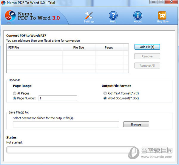Viewport: 179px width, 165px height.
Task: Select the Page Number radio button
Action: click(x=15, y=98)
